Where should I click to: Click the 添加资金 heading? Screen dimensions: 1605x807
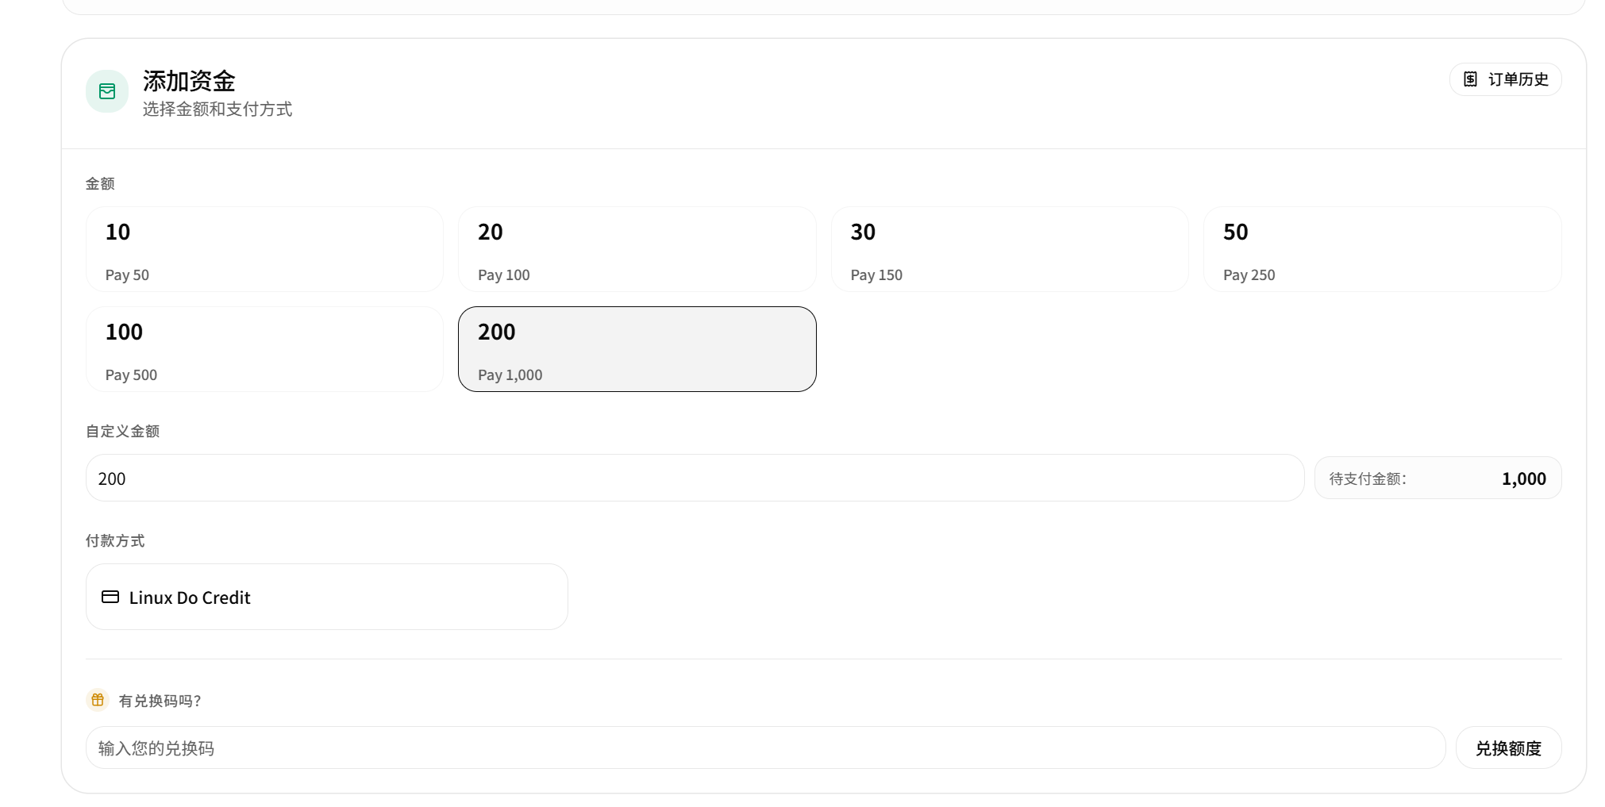pos(189,81)
